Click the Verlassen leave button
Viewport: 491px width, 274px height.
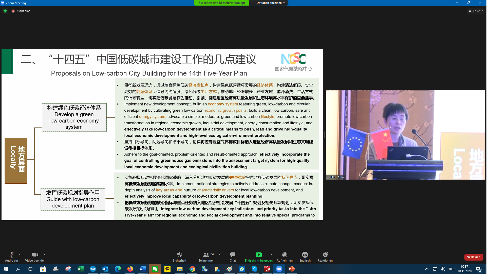(x=474, y=257)
